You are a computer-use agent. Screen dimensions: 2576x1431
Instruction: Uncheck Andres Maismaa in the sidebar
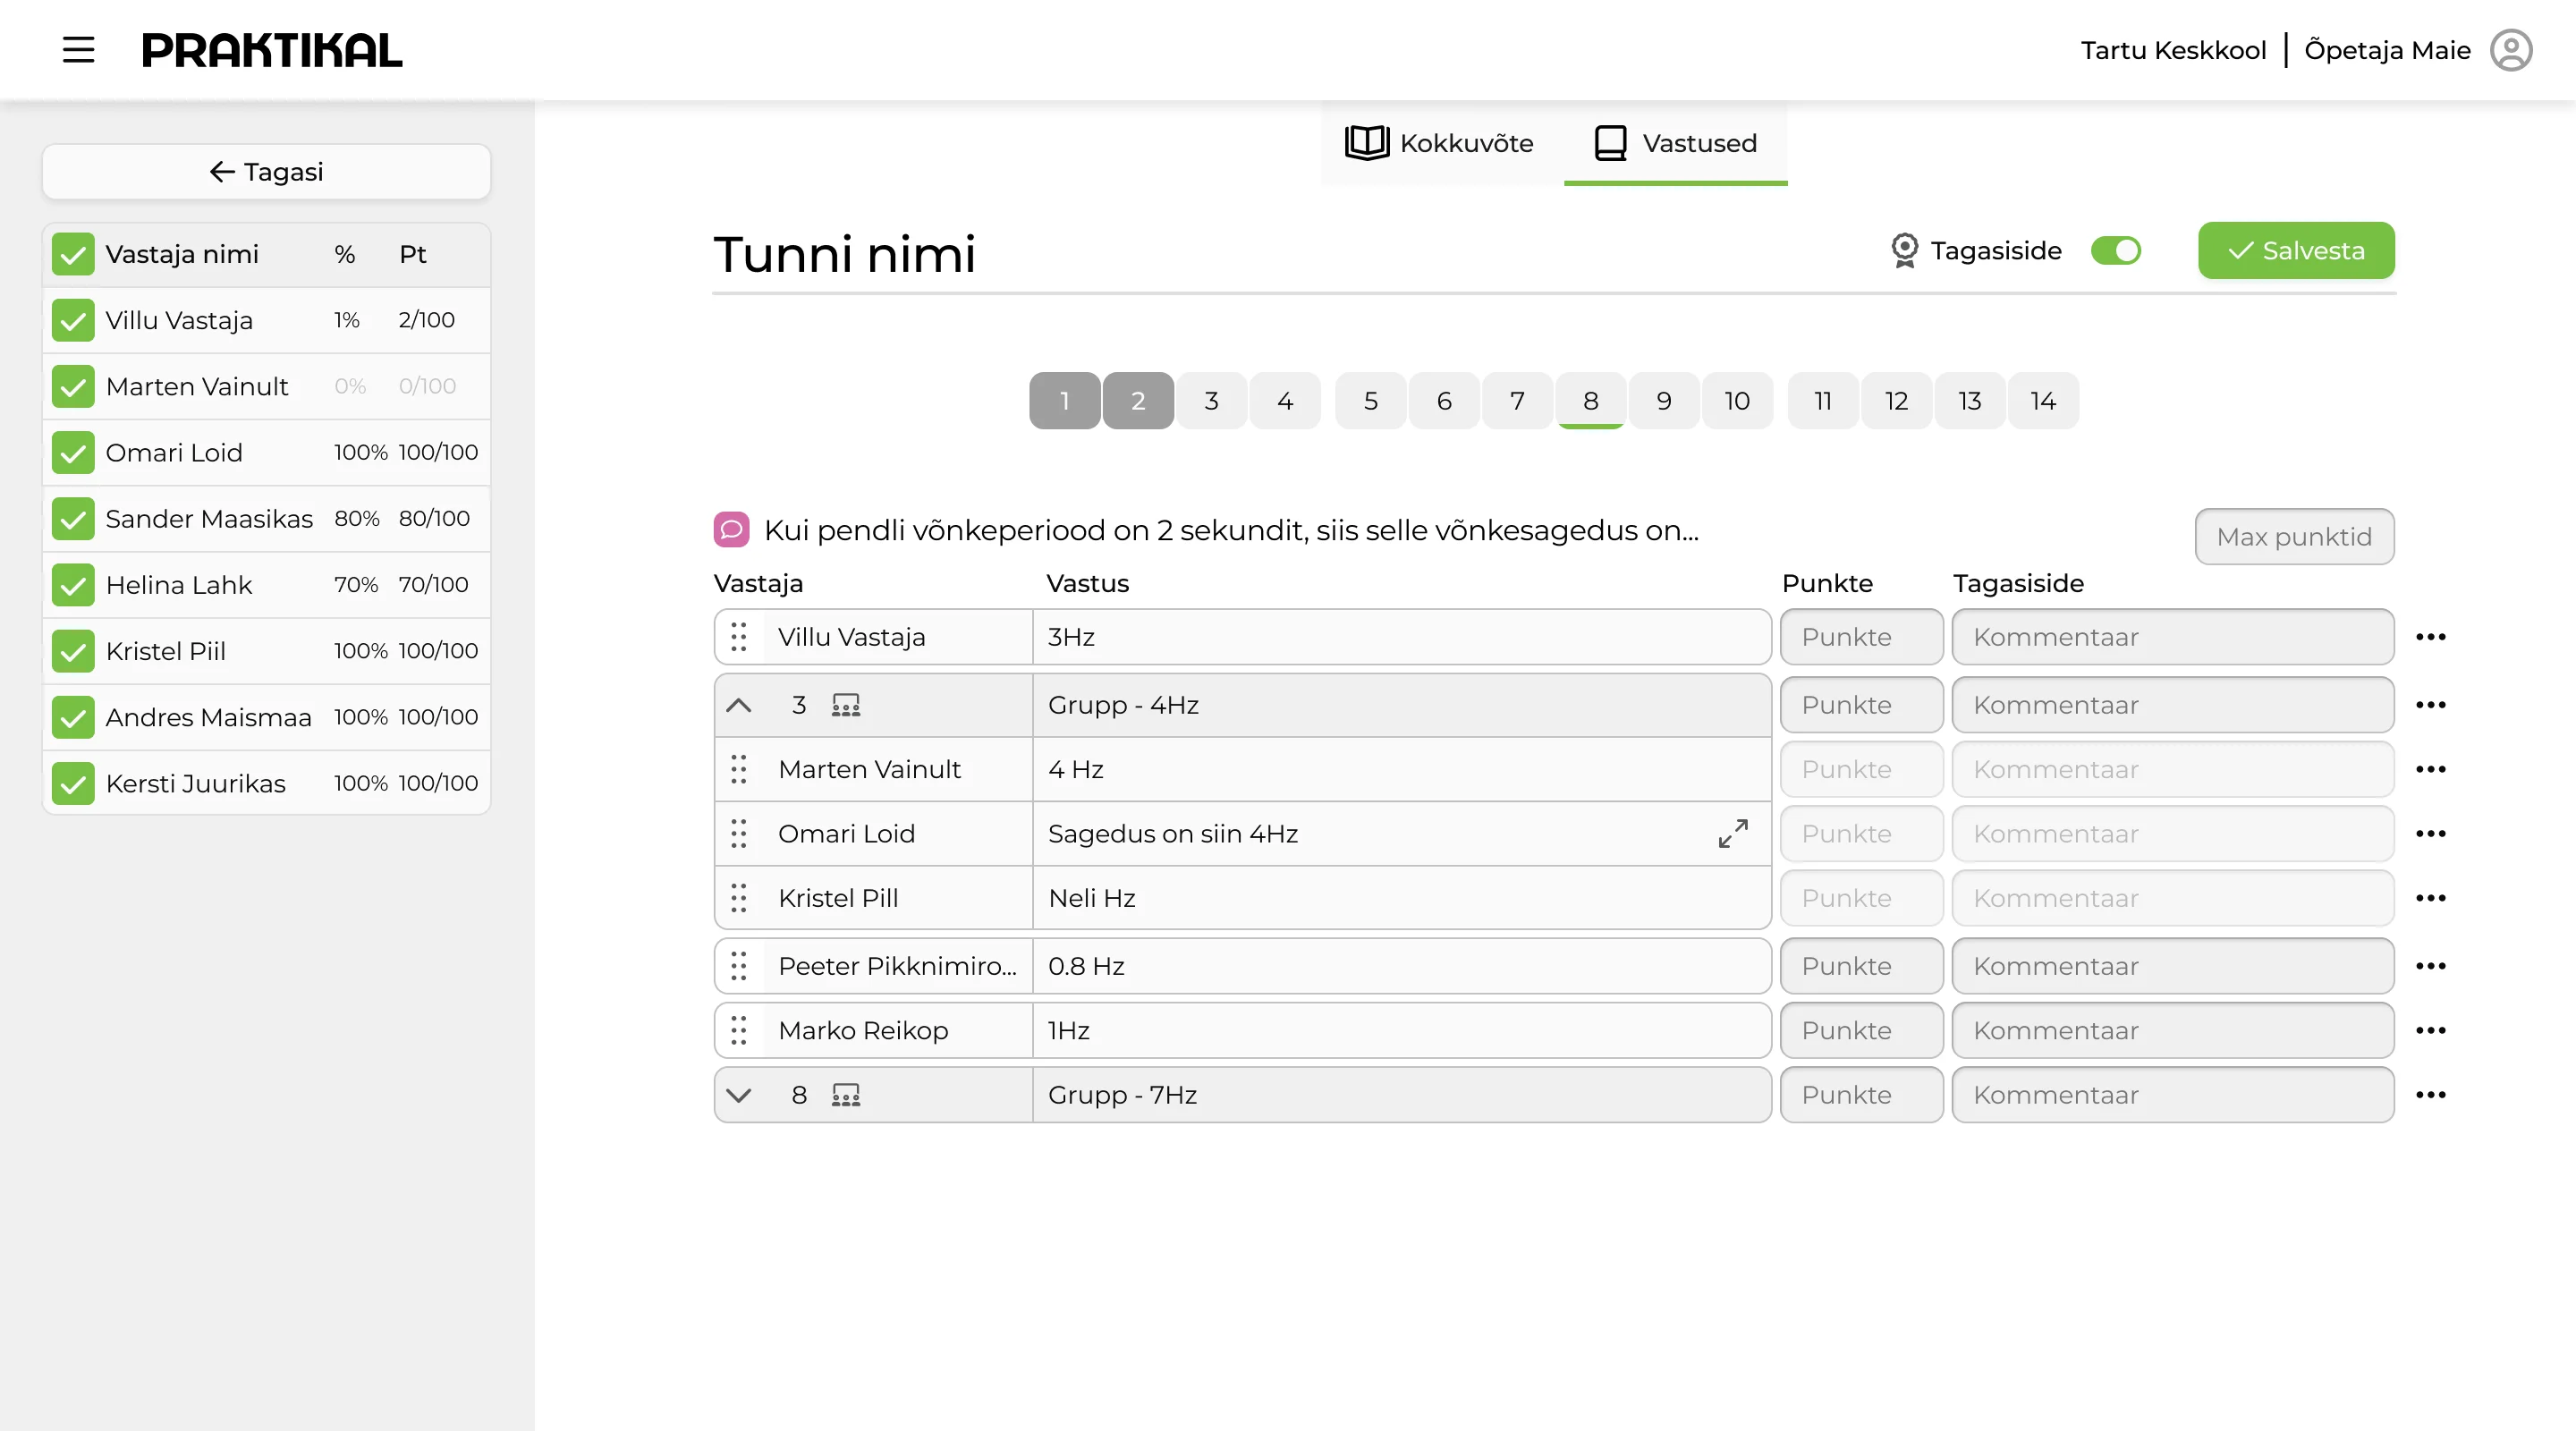point(73,717)
